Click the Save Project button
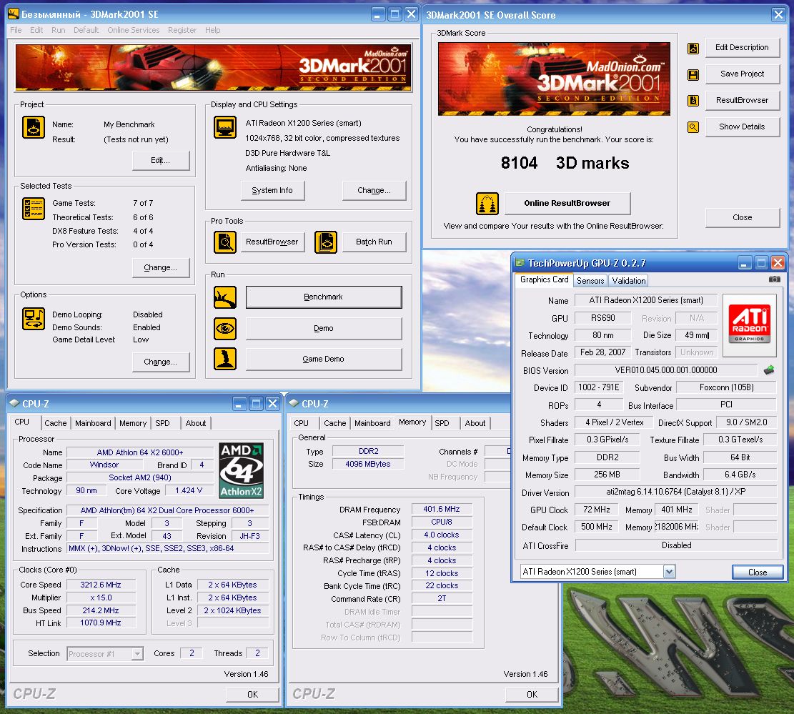 [742, 74]
